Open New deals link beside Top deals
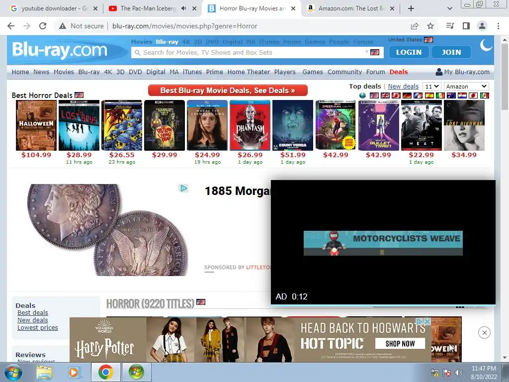Screen dimensions: 509x382 pyautogui.click(x=403, y=87)
